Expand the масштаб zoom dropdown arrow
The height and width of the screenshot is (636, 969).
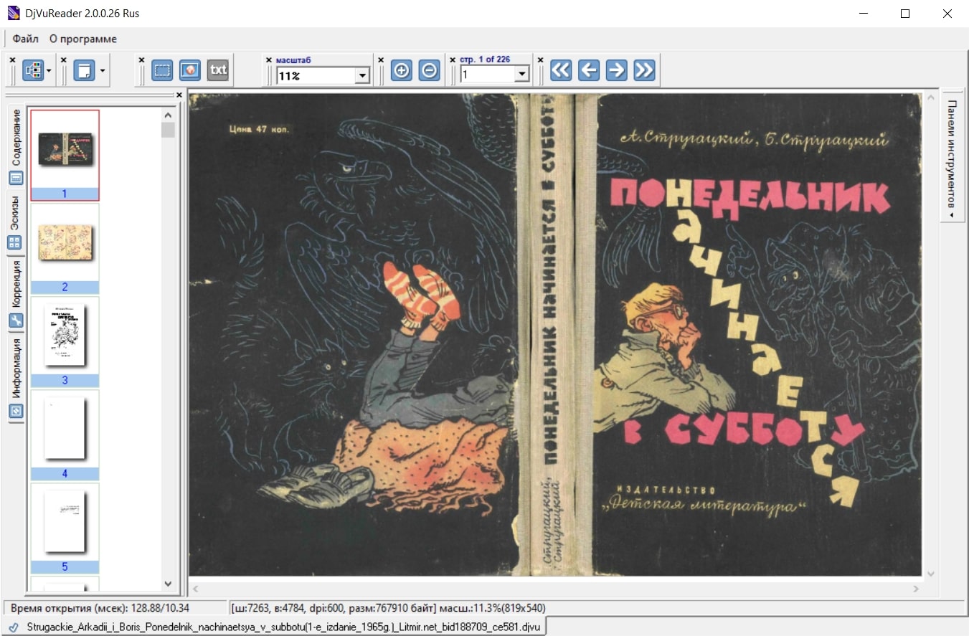coord(362,75)
